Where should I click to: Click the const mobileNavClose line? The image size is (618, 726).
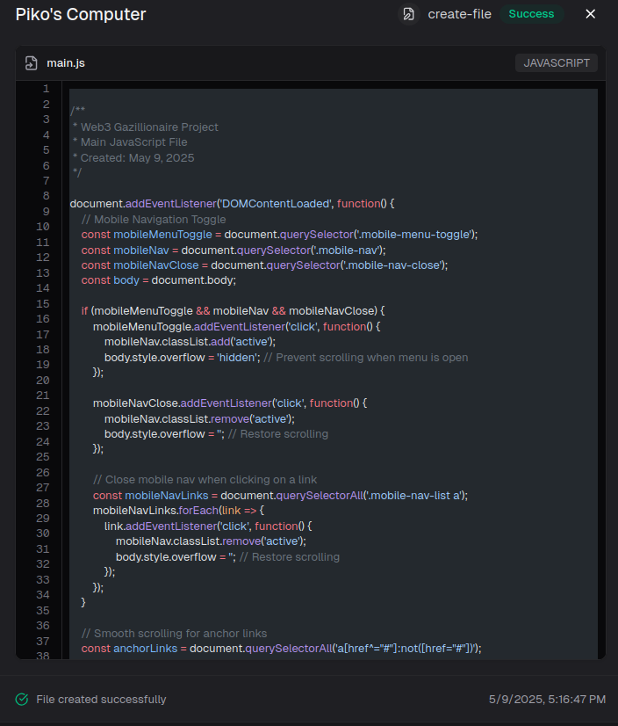pos(264,265)
